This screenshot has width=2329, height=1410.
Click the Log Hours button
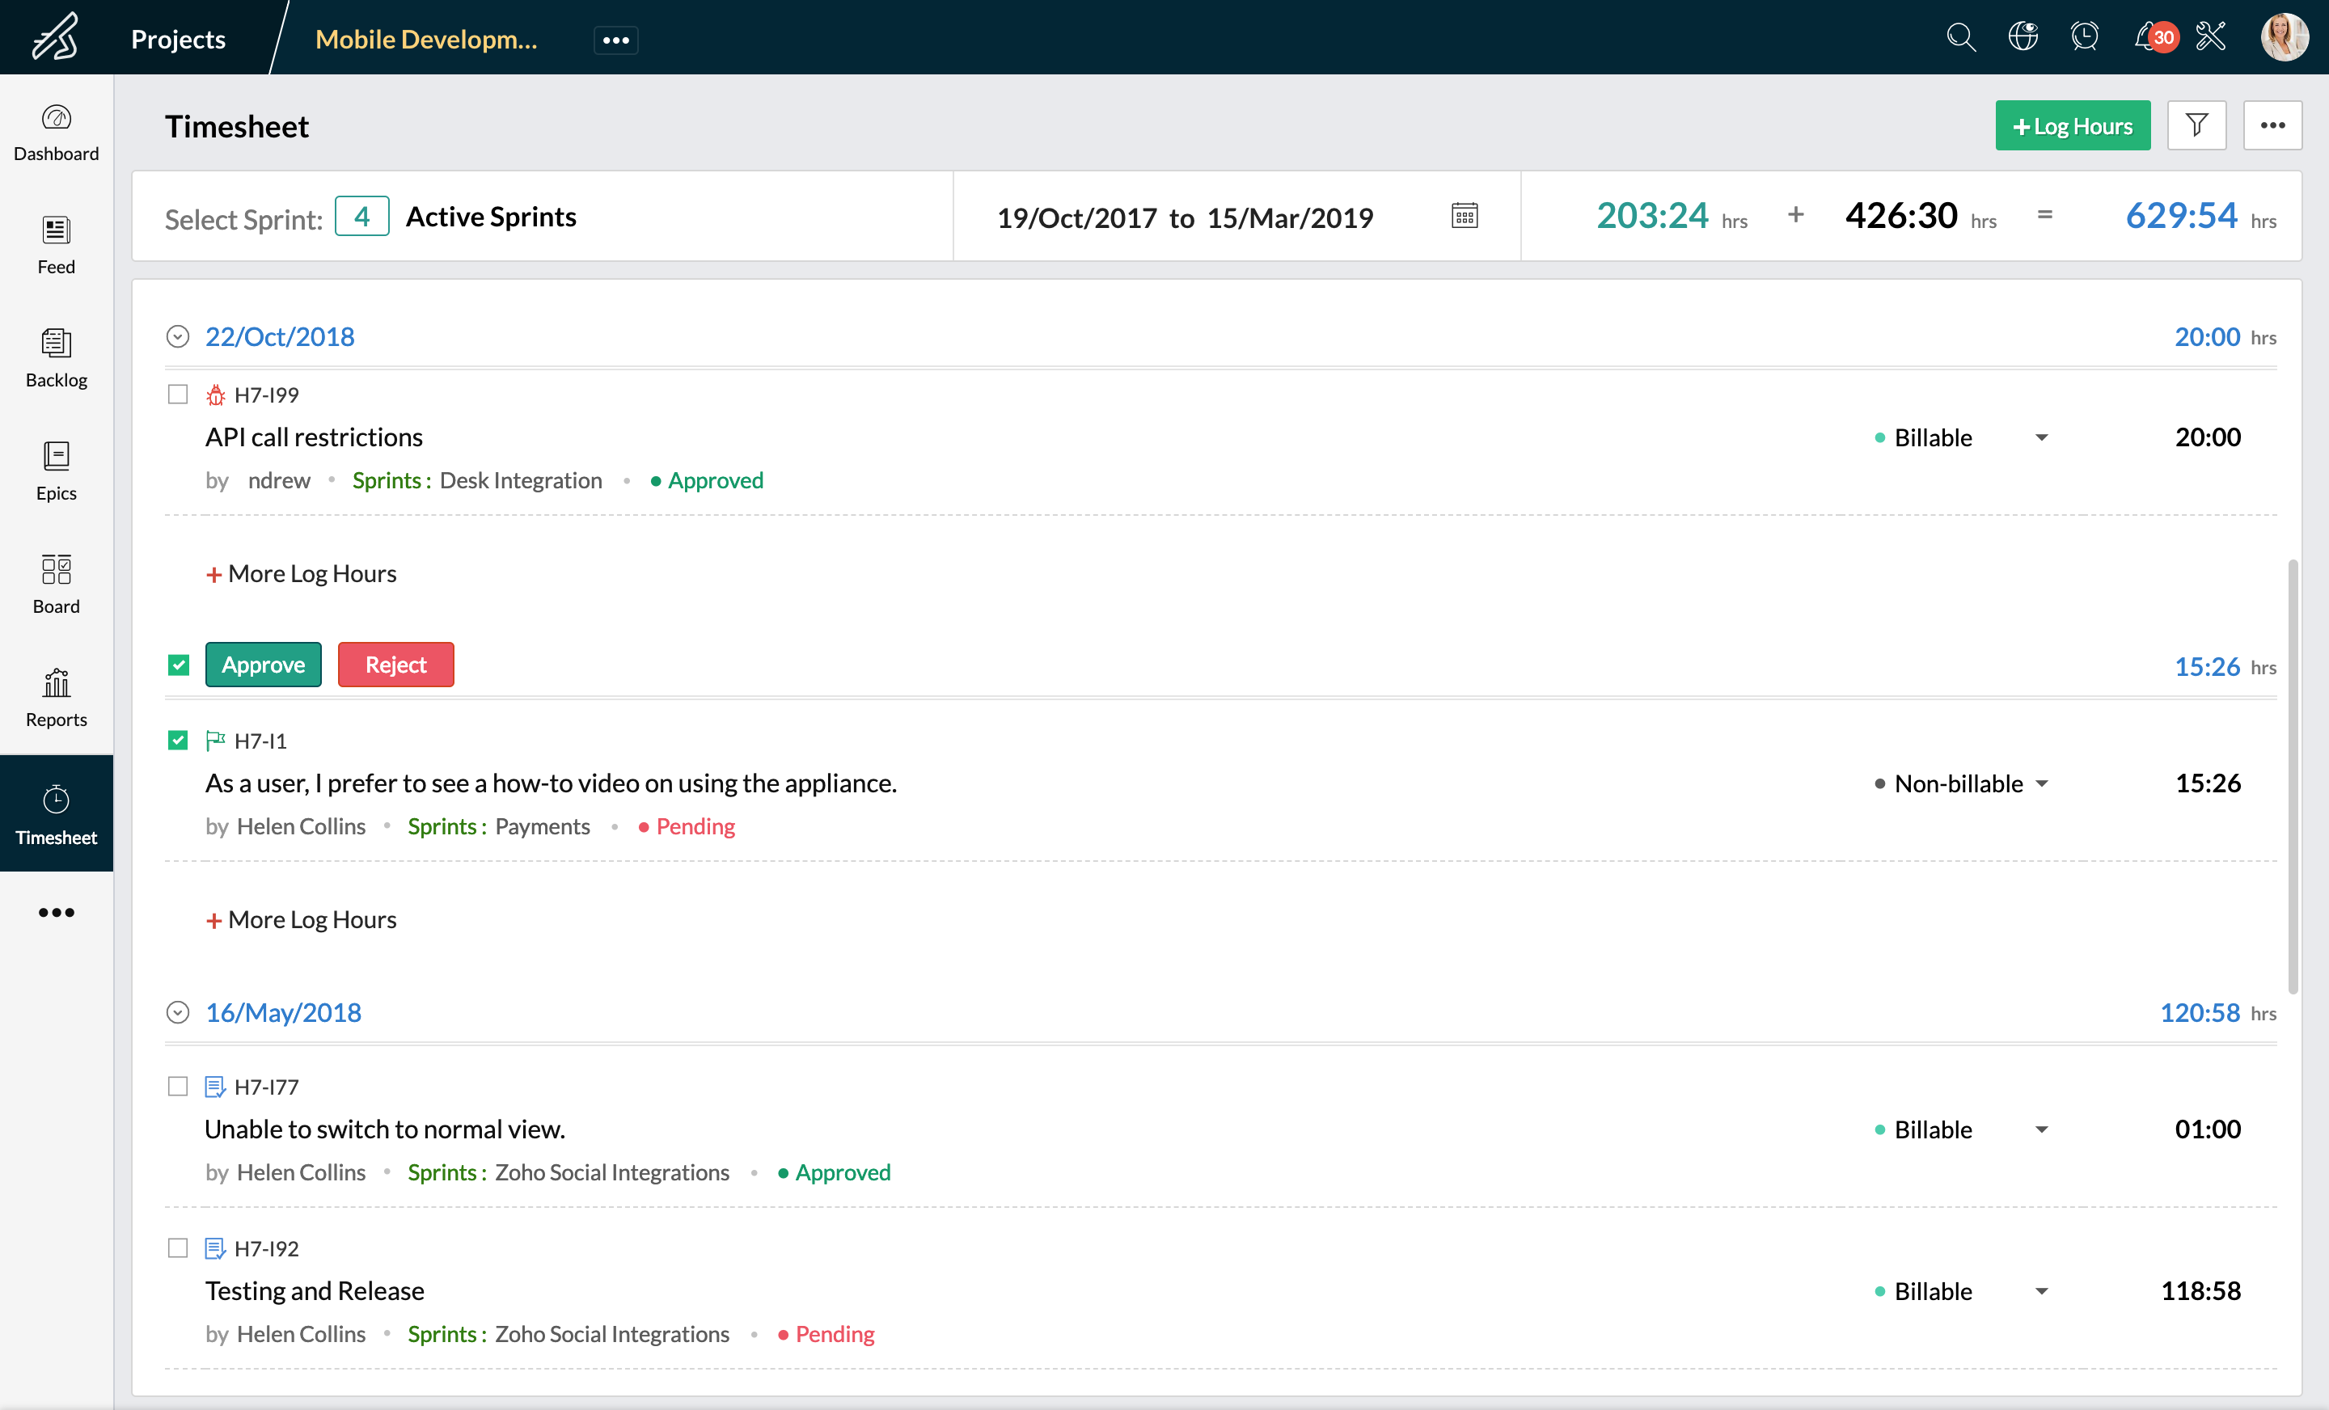click(2072, 125)
